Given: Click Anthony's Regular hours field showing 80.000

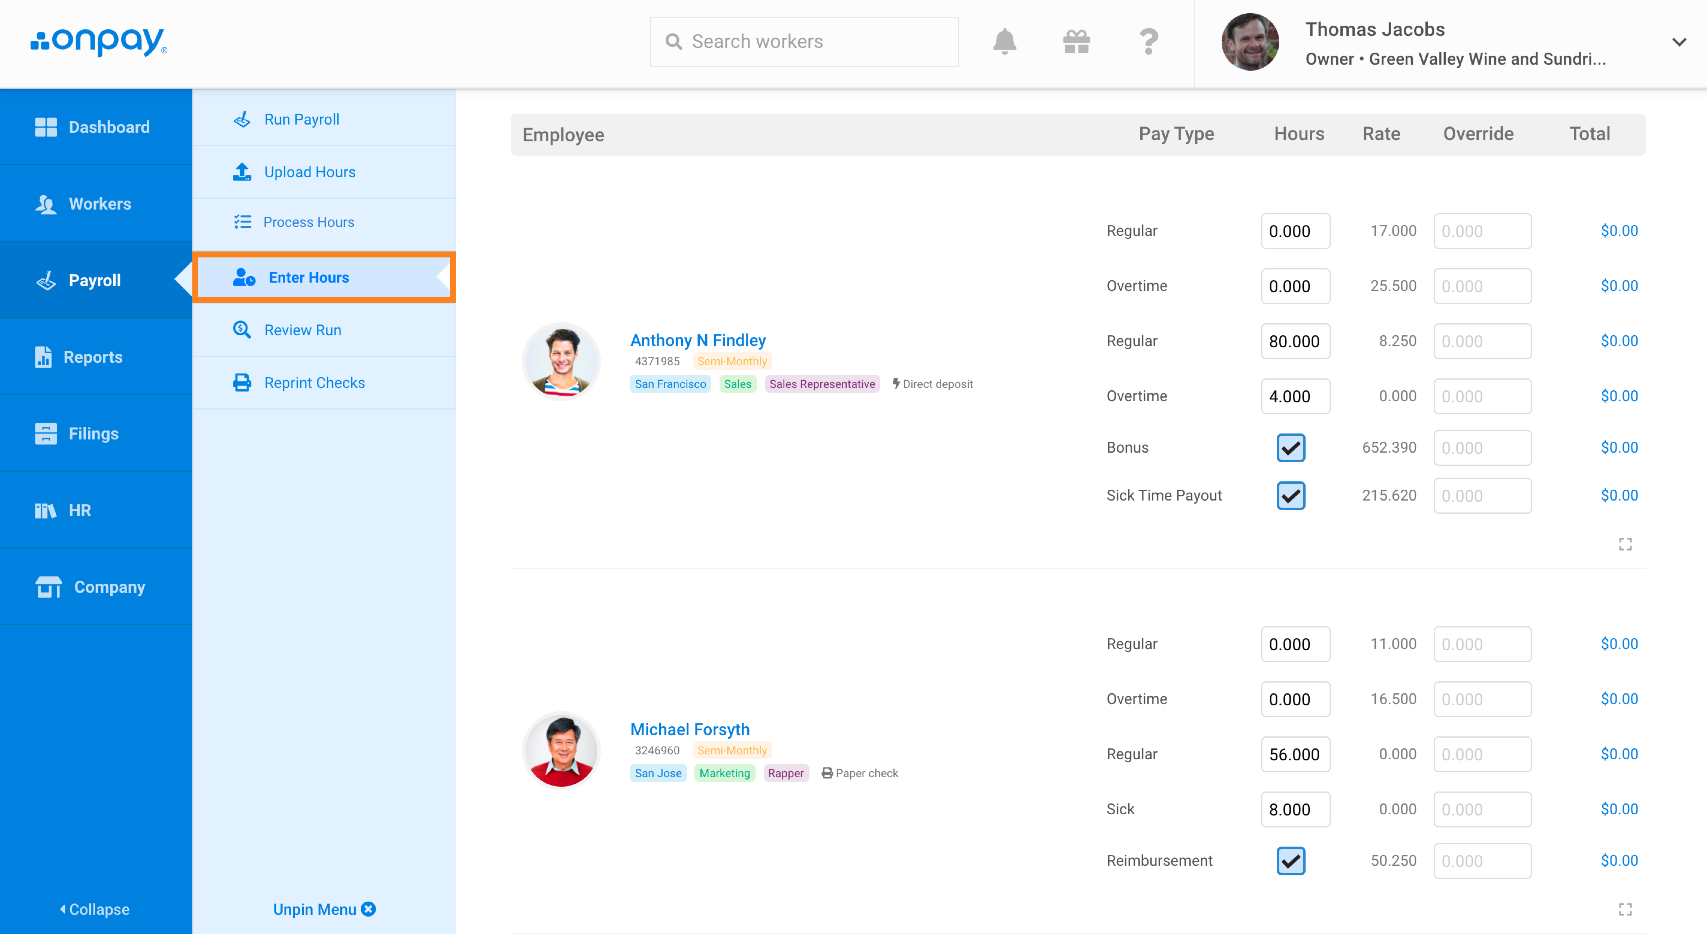Looking at the screenshot, I should point(1295,342).
